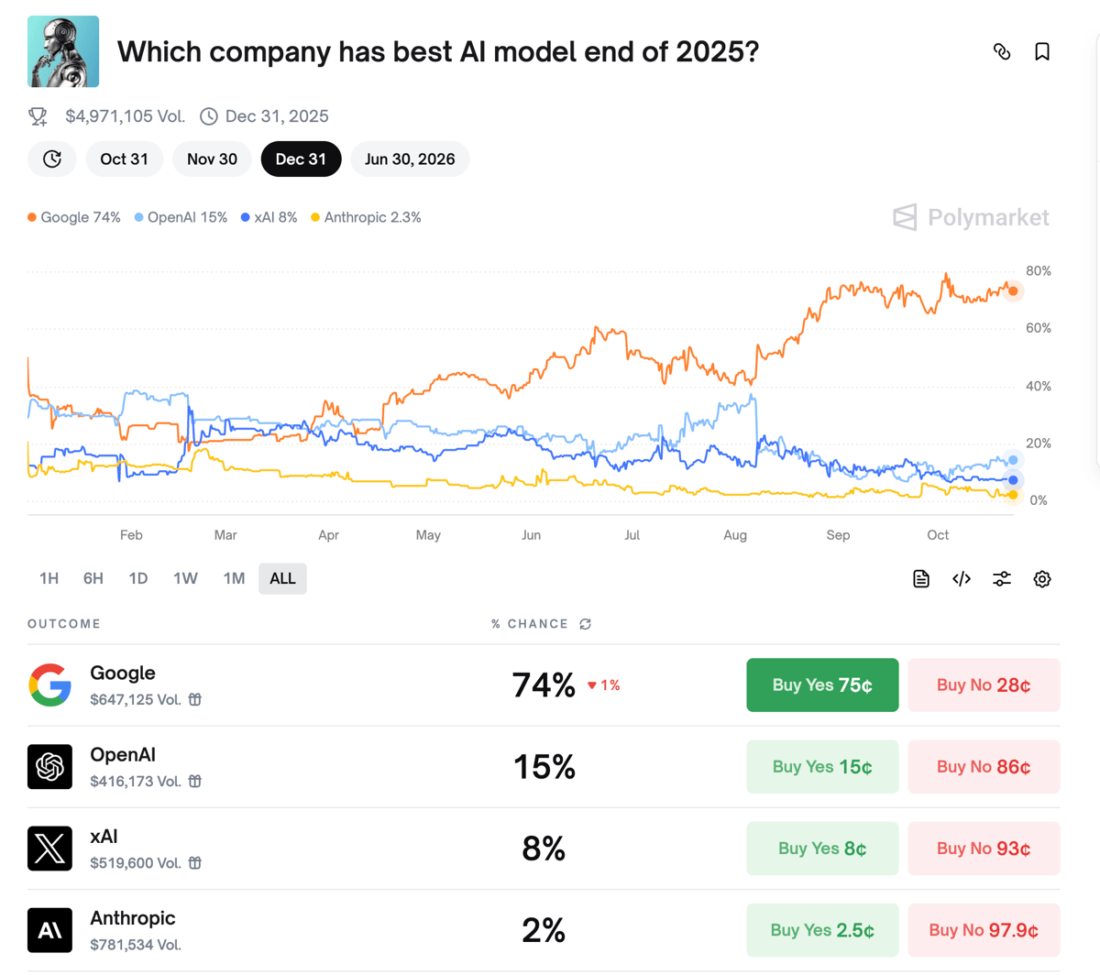Click the leaderboard trophy icon
This screenshot has height=975, width=1100.
pos(37,115)
